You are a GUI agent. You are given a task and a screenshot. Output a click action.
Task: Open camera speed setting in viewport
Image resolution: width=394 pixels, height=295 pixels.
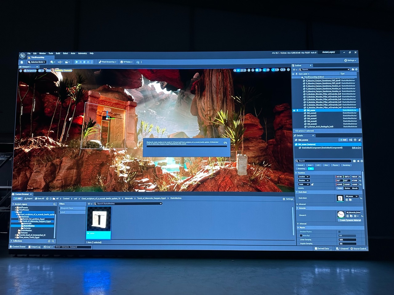(x=283, y=70)
